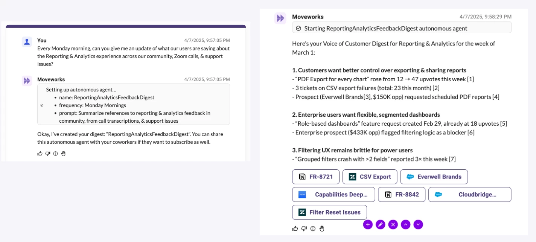Click the purple plus circle button
Viewport: 536px width, 242px height.
coord(368,225)
